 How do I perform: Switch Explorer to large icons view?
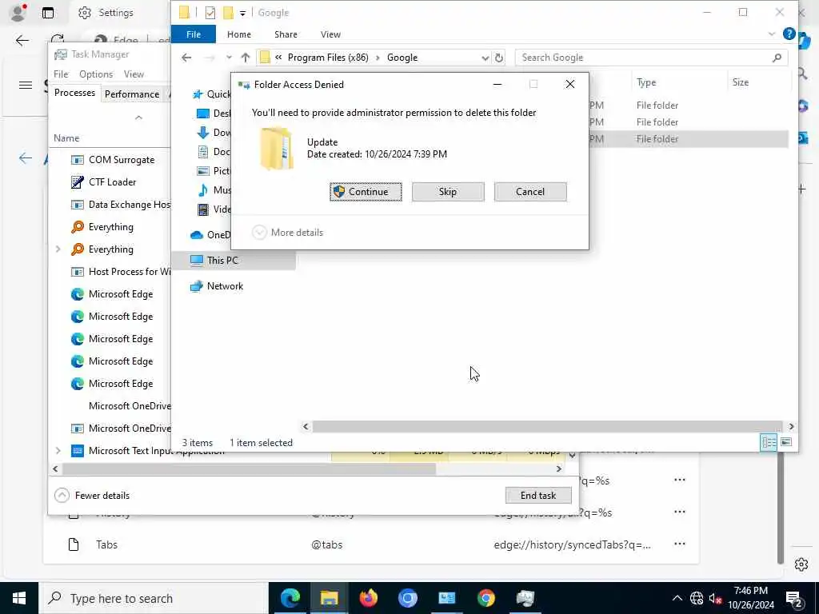785,442
